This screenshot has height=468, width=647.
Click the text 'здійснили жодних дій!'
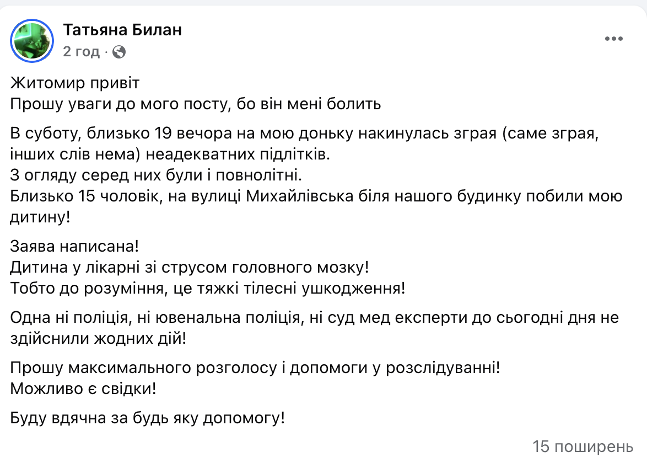tap(99, 338)
